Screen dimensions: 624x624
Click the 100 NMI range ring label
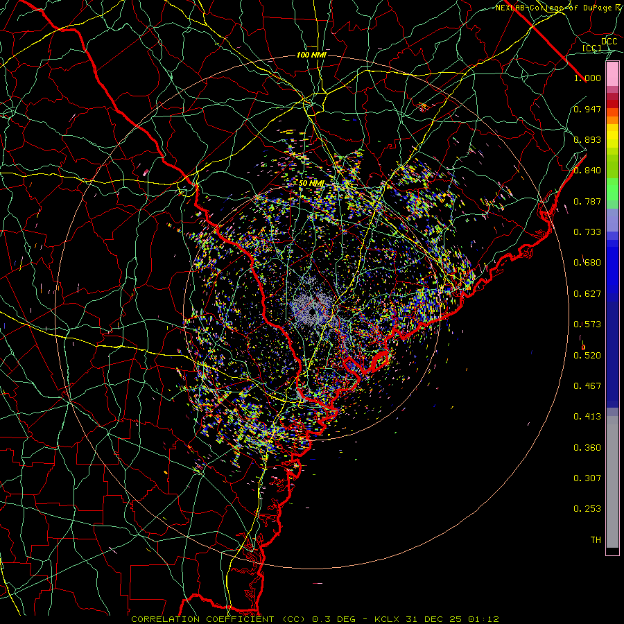311,55
